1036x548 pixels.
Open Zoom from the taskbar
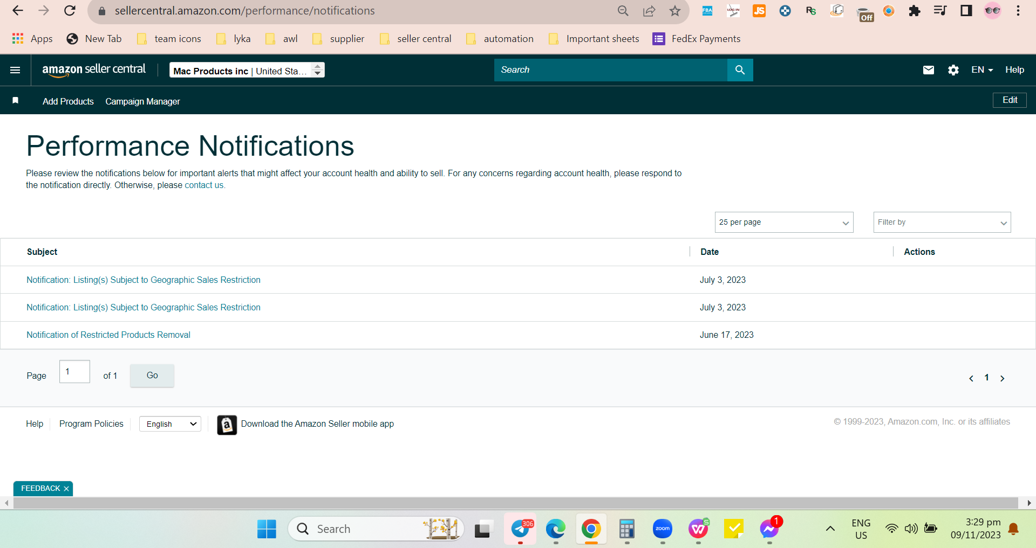[x=662, y=529]
